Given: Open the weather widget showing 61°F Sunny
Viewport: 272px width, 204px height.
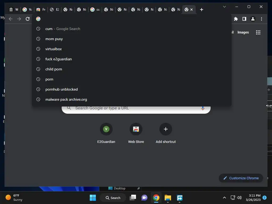Looking at the screenshot, I should [14, 198].
